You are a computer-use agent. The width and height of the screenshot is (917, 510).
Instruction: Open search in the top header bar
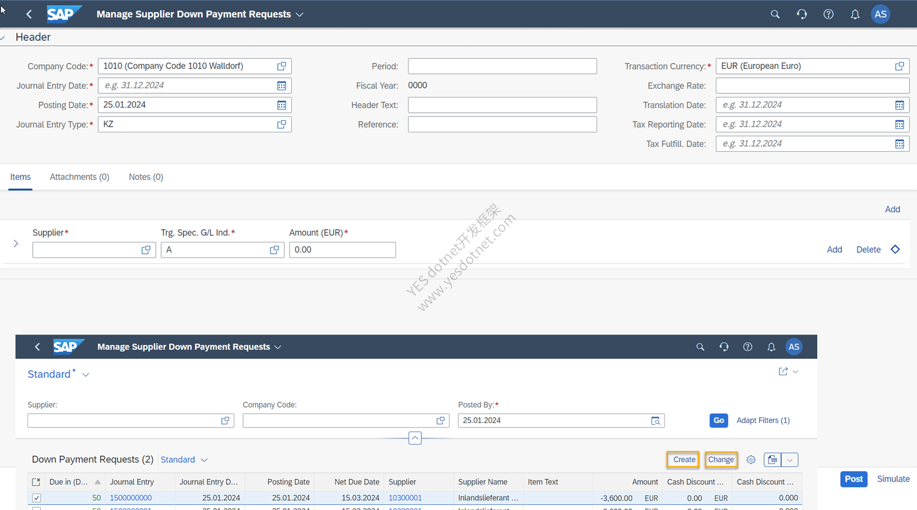coord(775,14)
